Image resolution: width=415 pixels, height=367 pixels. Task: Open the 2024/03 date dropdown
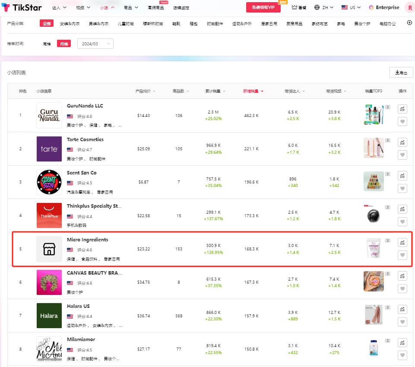(96, 44)
